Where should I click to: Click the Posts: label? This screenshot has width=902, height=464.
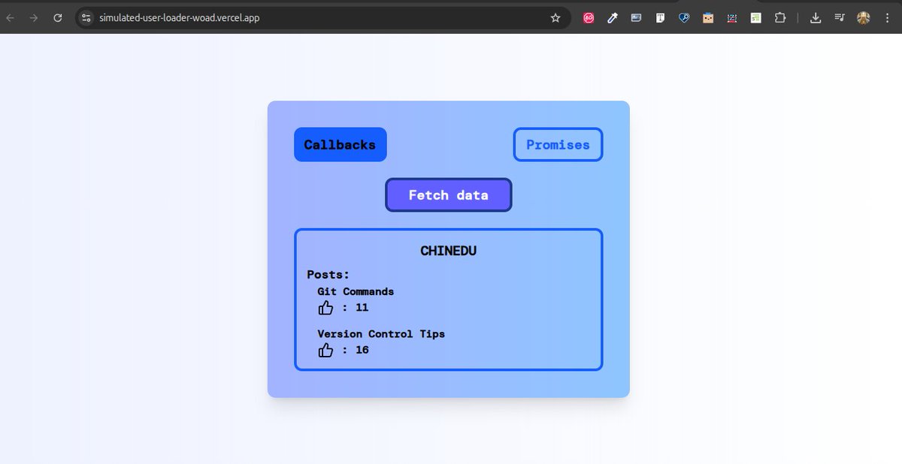point(328,275)
